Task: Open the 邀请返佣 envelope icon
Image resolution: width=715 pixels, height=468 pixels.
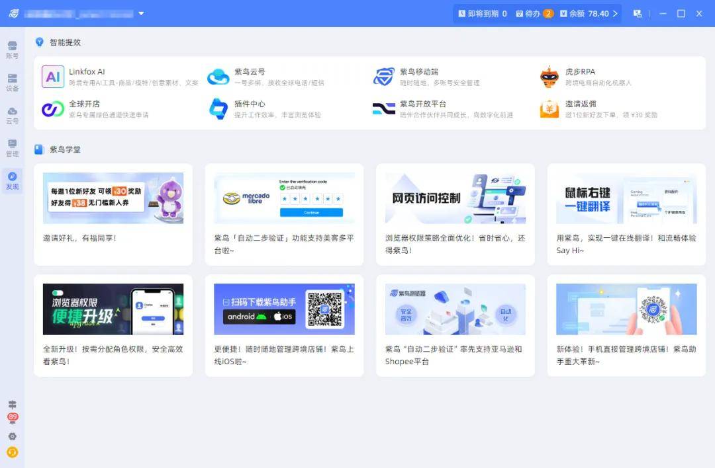Action: [x=549, y=109]
